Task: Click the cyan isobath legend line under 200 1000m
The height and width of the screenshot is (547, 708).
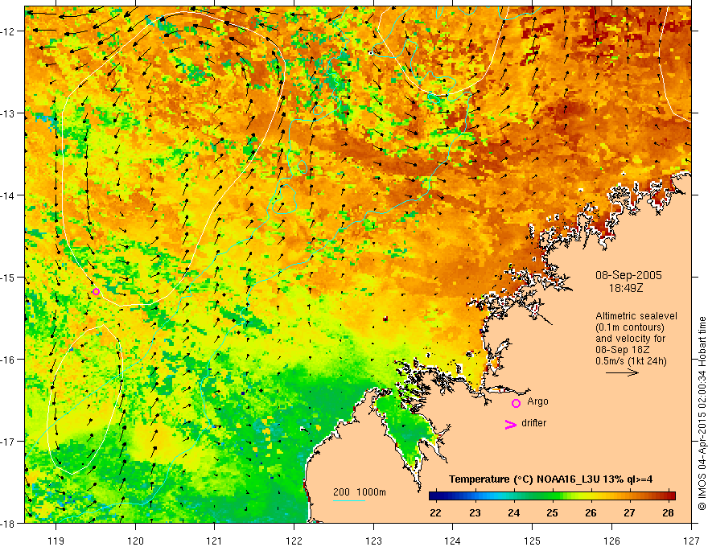Action: click(349, 500)
